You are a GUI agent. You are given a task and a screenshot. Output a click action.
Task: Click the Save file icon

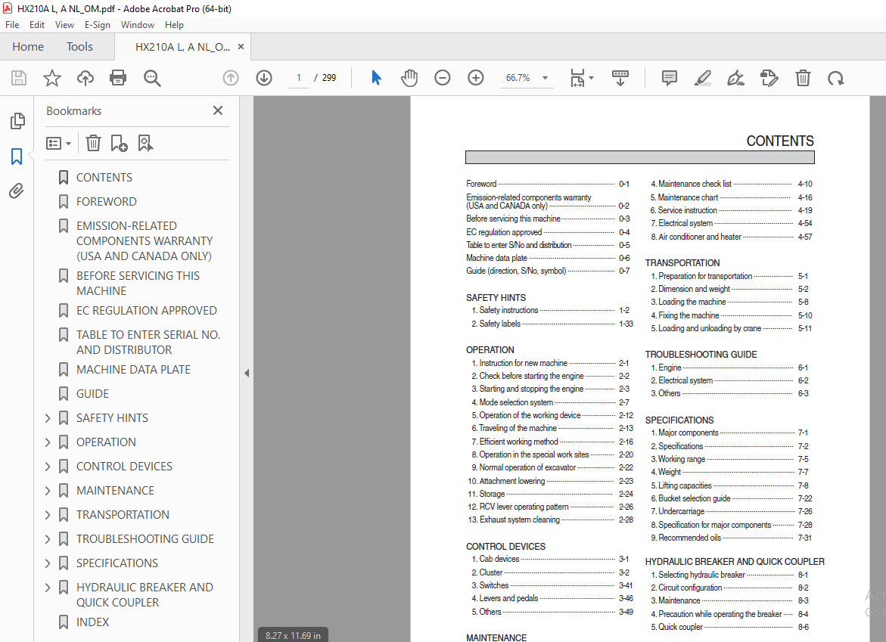coord(19,78)
